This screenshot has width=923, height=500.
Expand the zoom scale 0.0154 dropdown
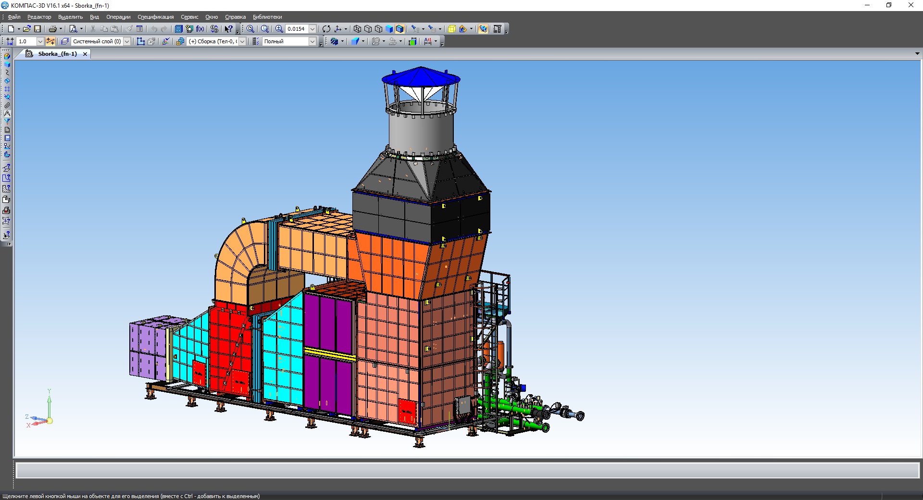point(312,29)
